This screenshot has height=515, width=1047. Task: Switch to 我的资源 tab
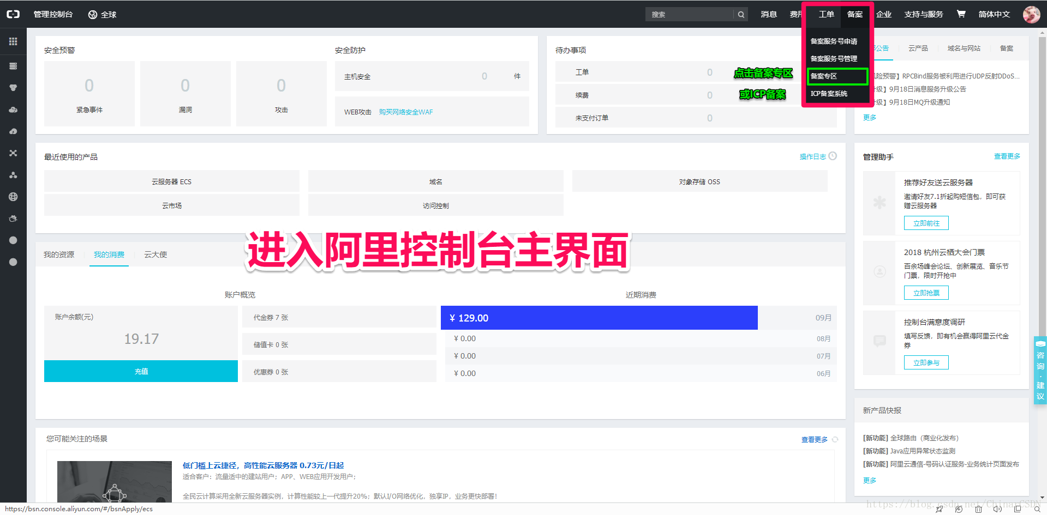59,255
